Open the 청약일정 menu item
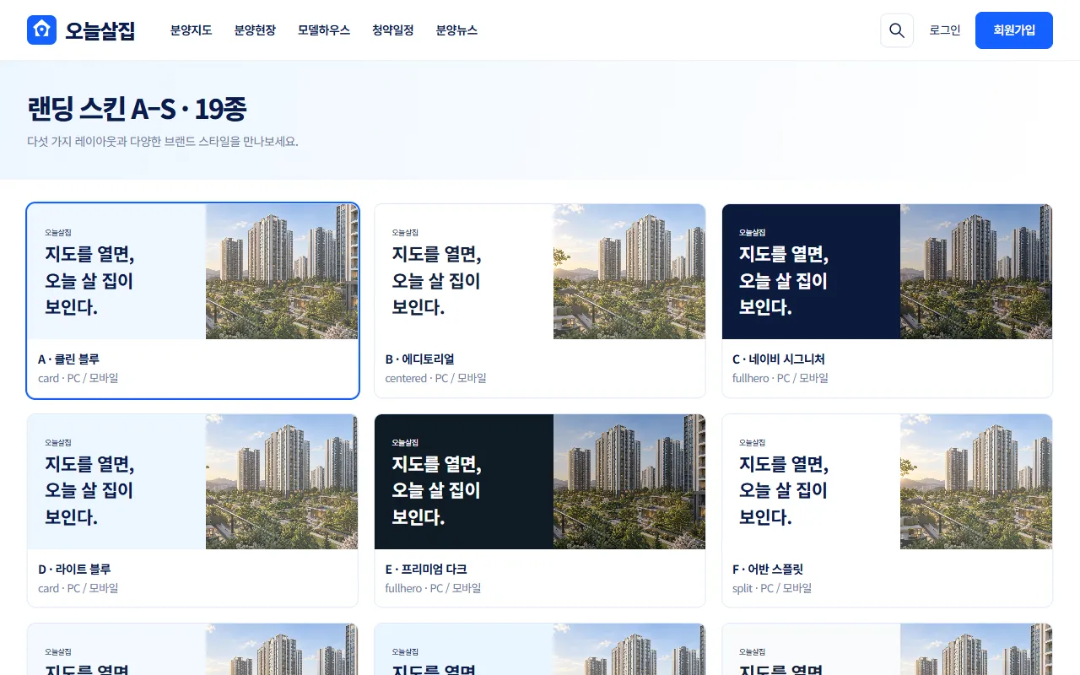This screenshot has height=675, width=1080. coord(393,30)
